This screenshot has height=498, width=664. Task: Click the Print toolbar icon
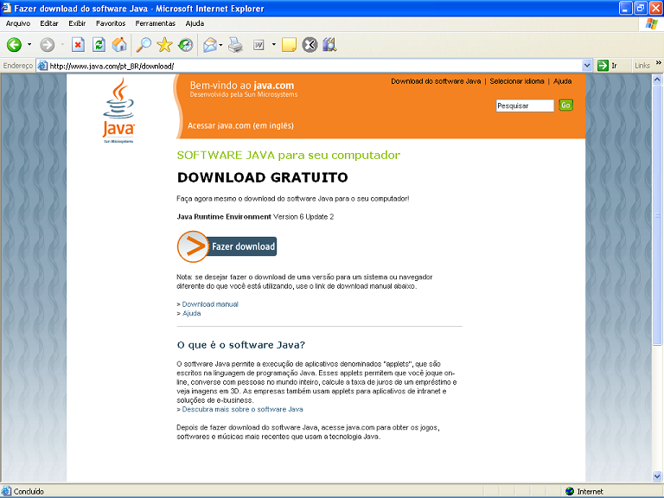tap(235, 45)
